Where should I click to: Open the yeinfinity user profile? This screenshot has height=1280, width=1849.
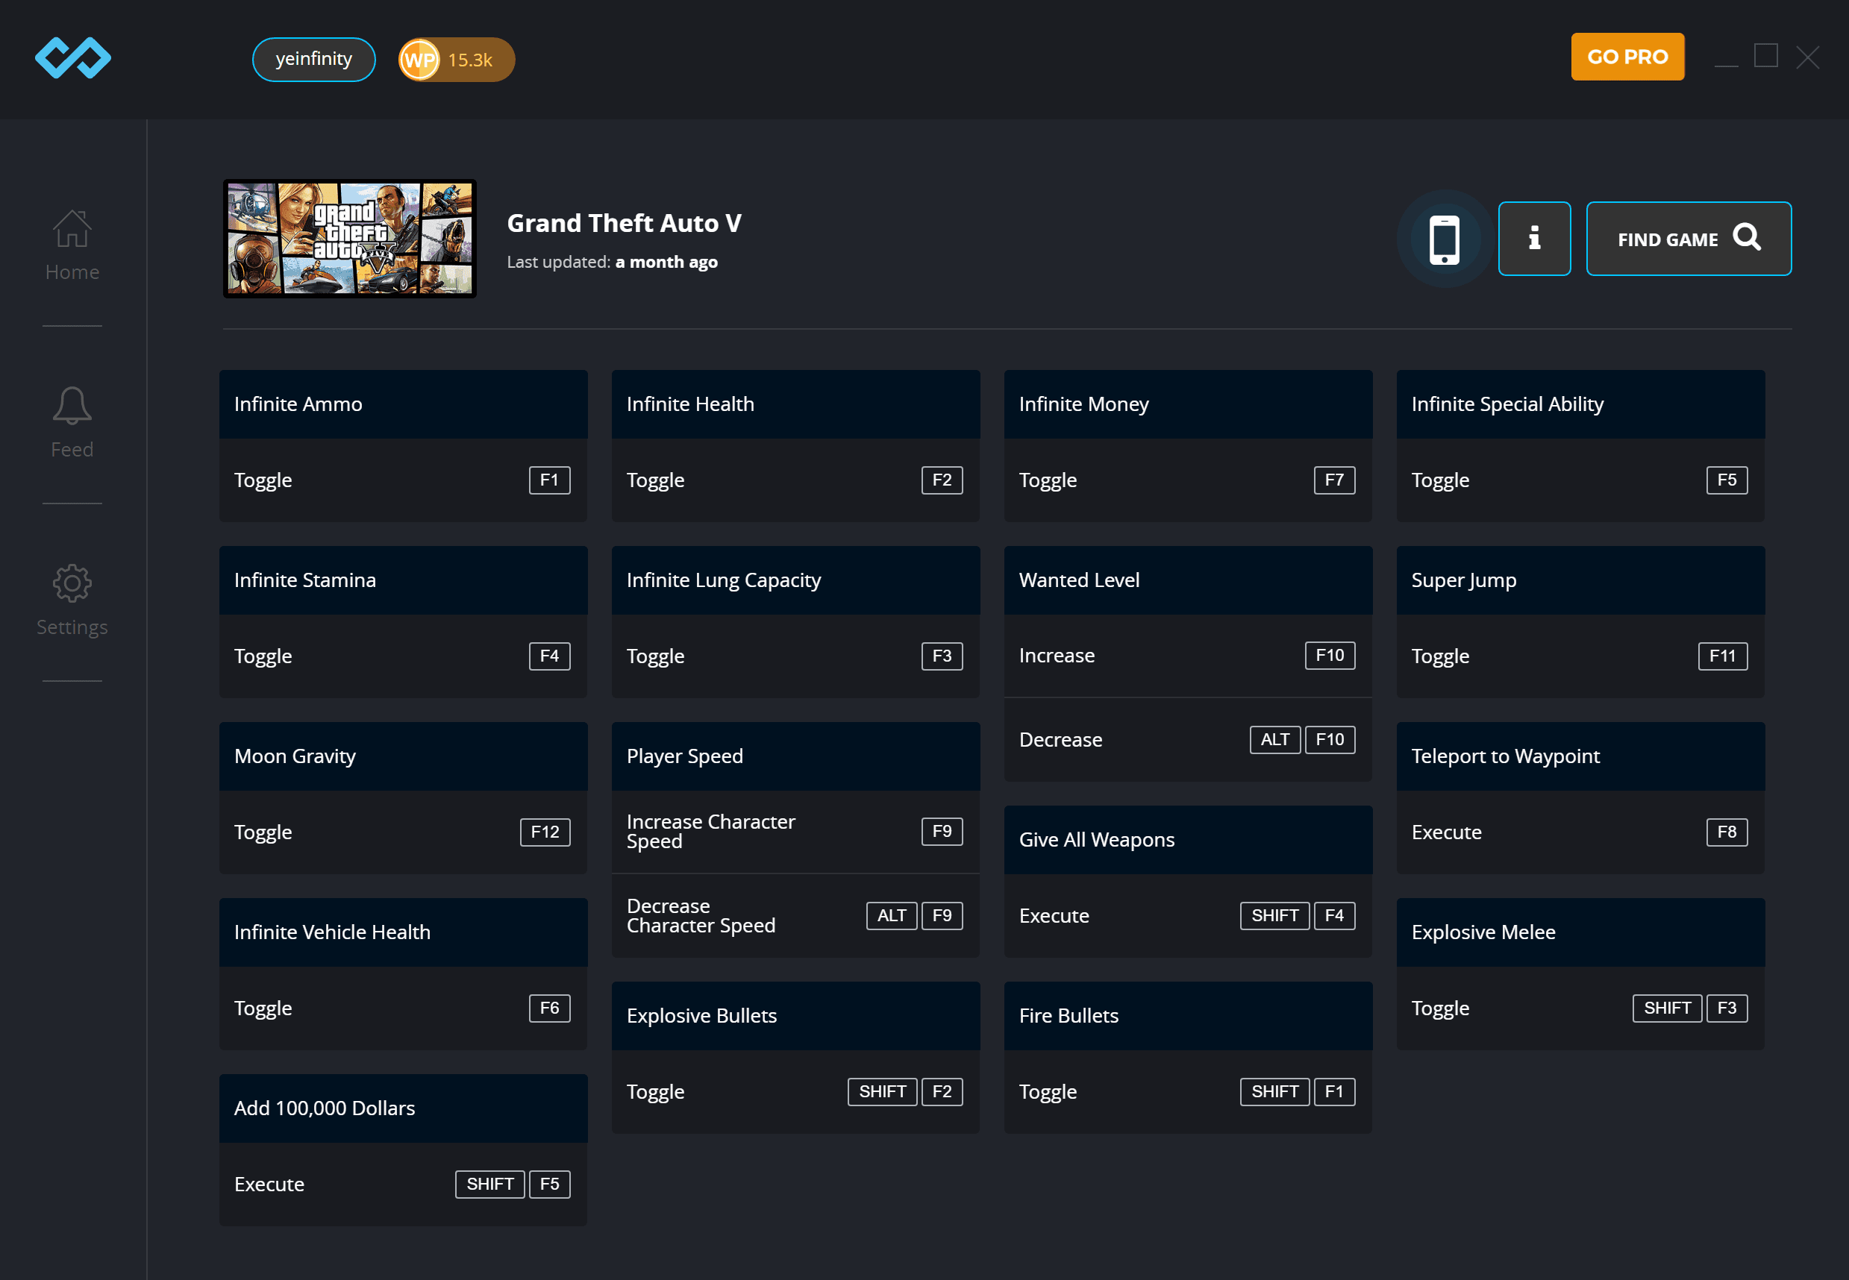point(313,60)
